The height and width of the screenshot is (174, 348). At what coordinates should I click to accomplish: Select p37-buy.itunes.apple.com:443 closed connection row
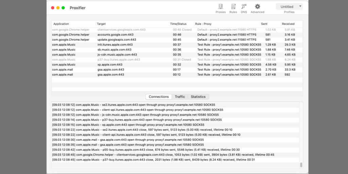tap(177, 60)
